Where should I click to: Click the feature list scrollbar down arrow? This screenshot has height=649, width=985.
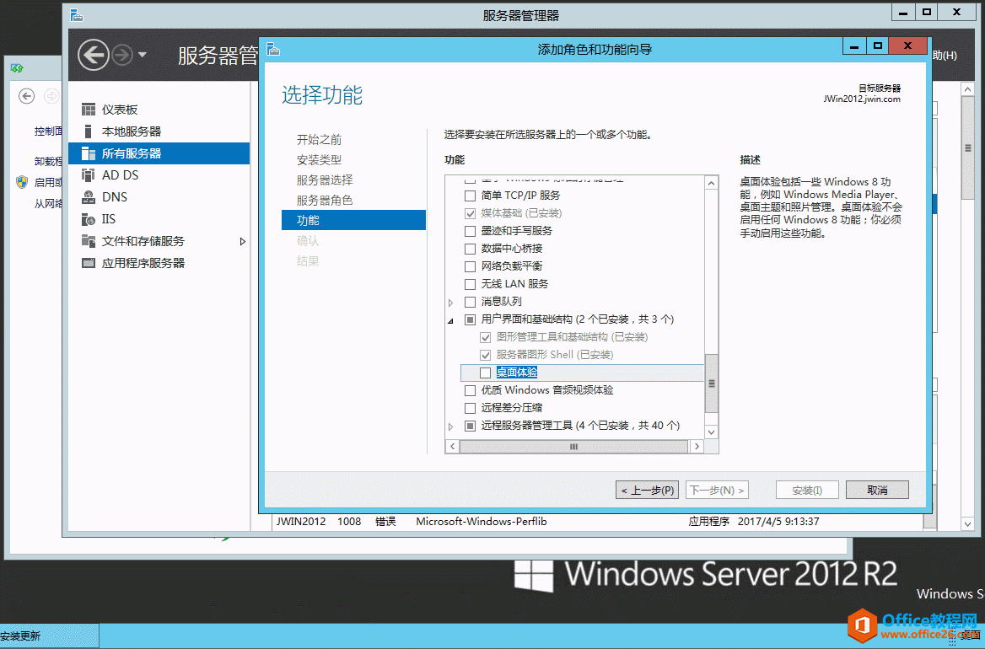pyautogui.click(x=711, y=432)
